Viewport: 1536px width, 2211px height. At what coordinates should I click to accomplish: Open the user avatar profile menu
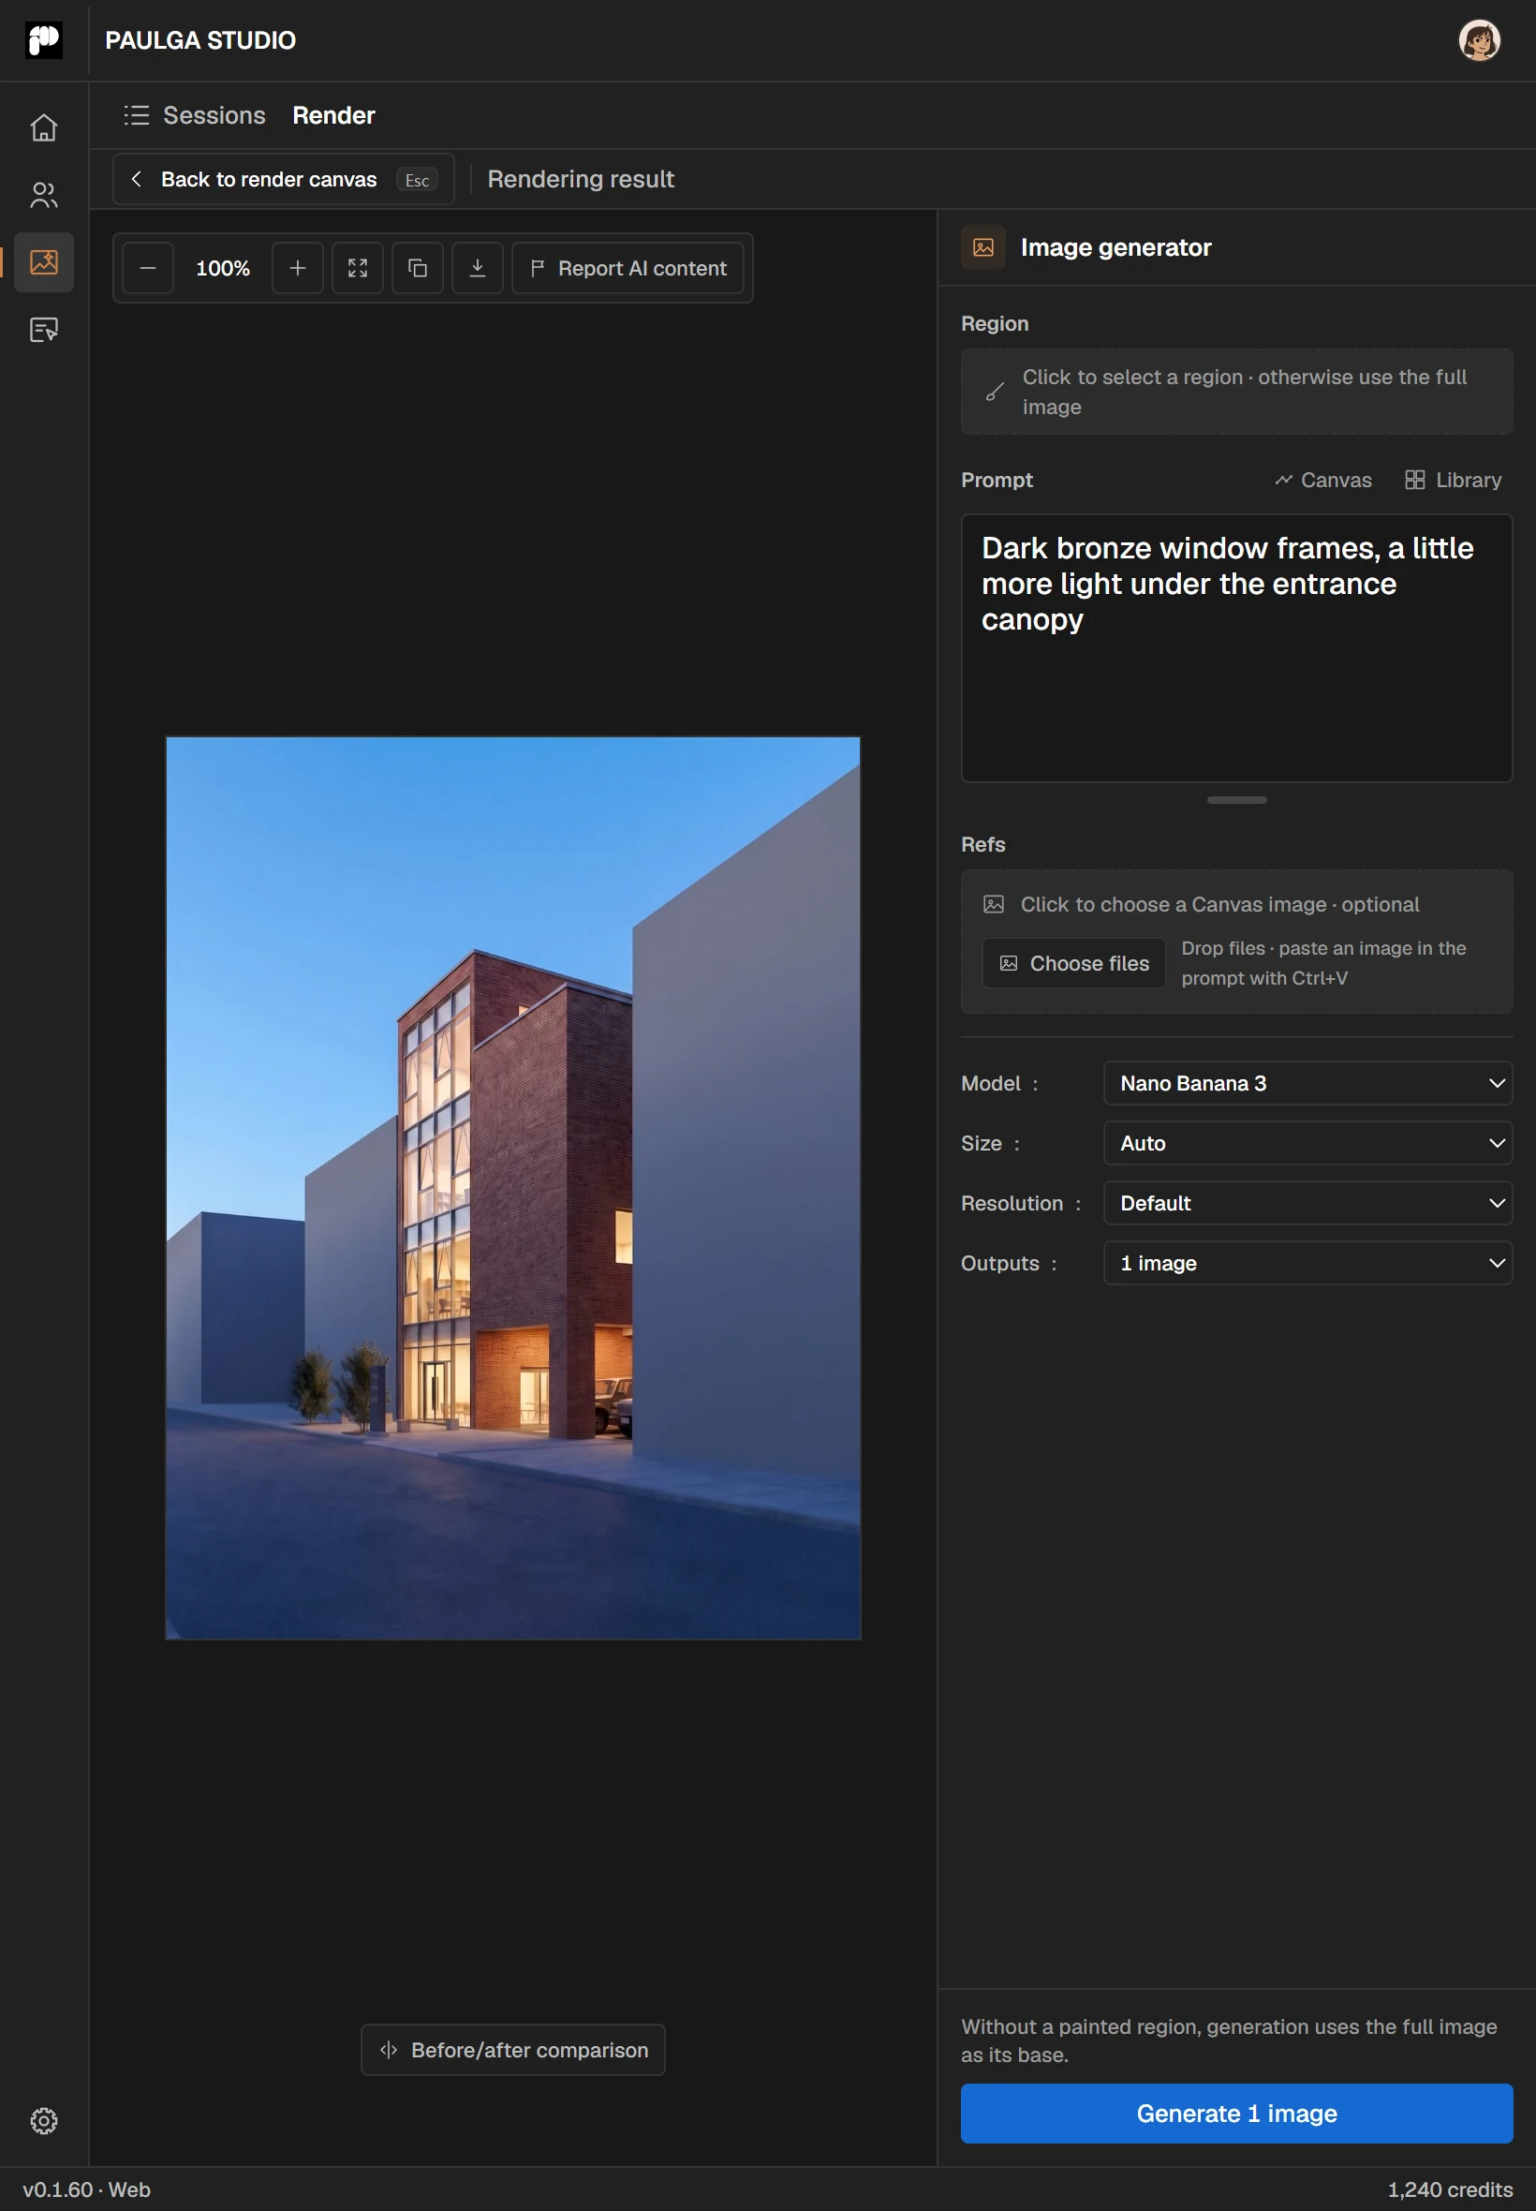tap(1478, 40)
